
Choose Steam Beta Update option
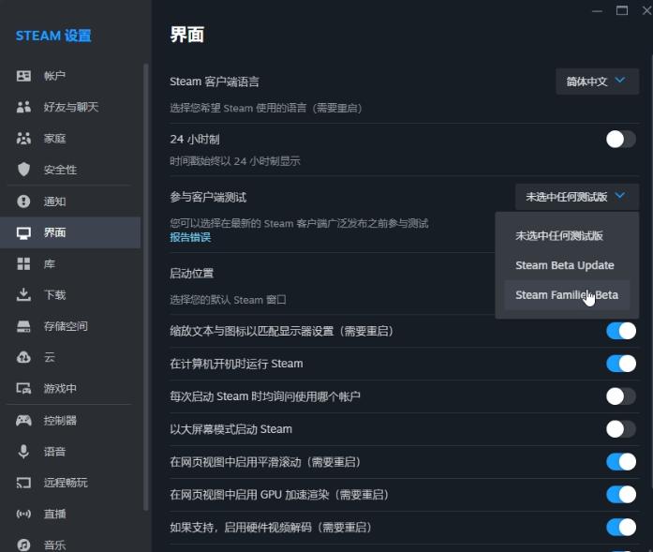coord(567,265)
